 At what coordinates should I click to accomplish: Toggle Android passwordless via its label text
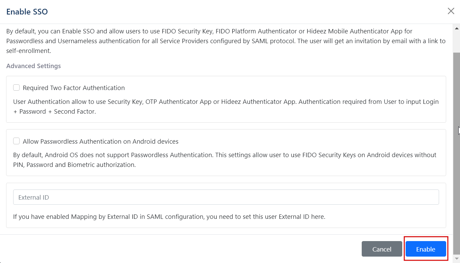(x=100, y=141)
